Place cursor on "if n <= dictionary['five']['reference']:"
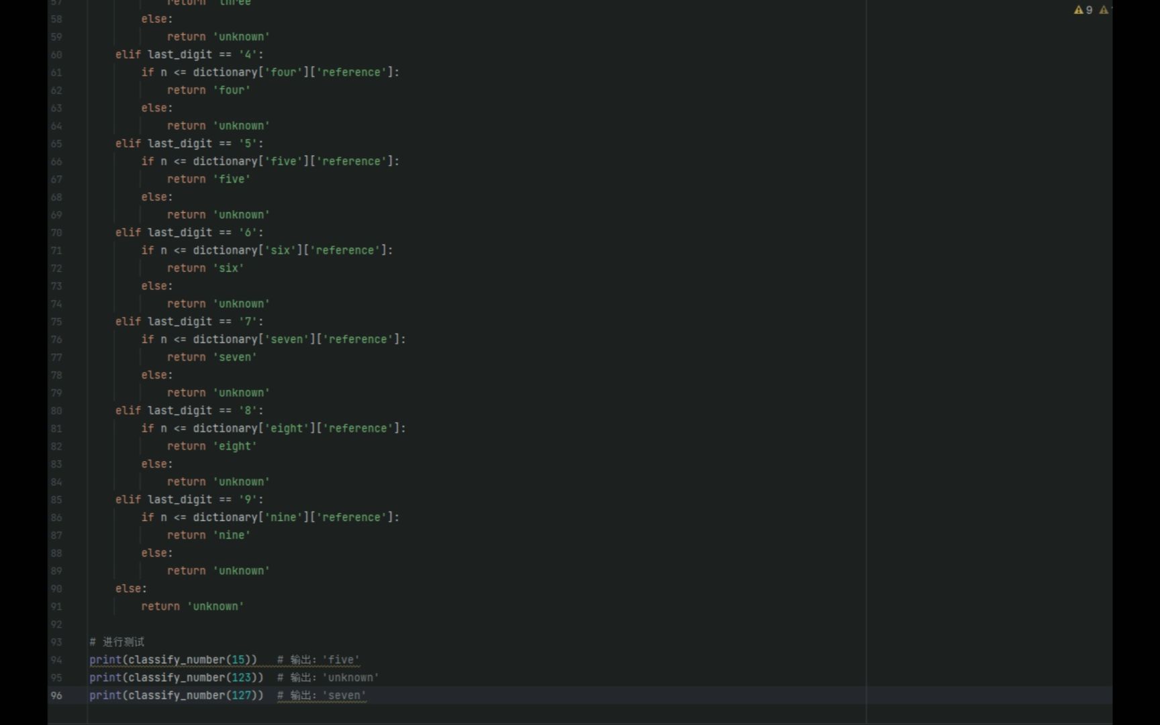This screenshot has width=1160, height=725. click(x=270, y=161)
